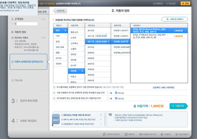
Task: Click the help question list scrollbar
Action: point(105,115)
